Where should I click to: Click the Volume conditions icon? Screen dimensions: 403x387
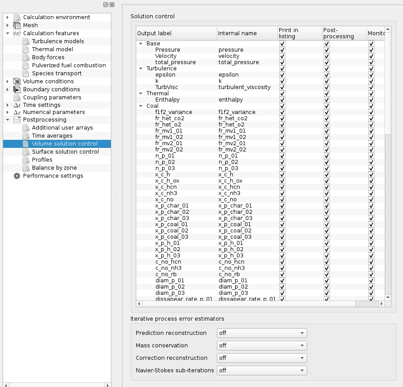[x=17, y=81]
